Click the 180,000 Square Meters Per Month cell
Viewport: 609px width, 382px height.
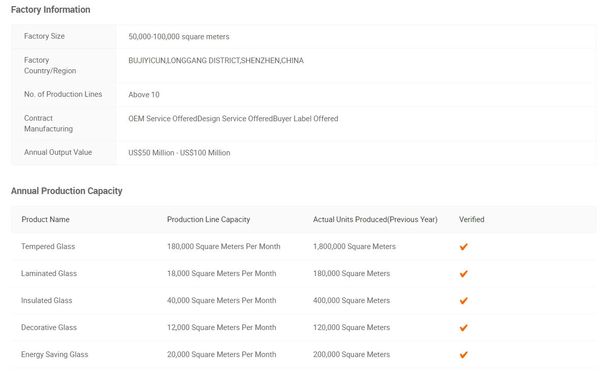224,246
